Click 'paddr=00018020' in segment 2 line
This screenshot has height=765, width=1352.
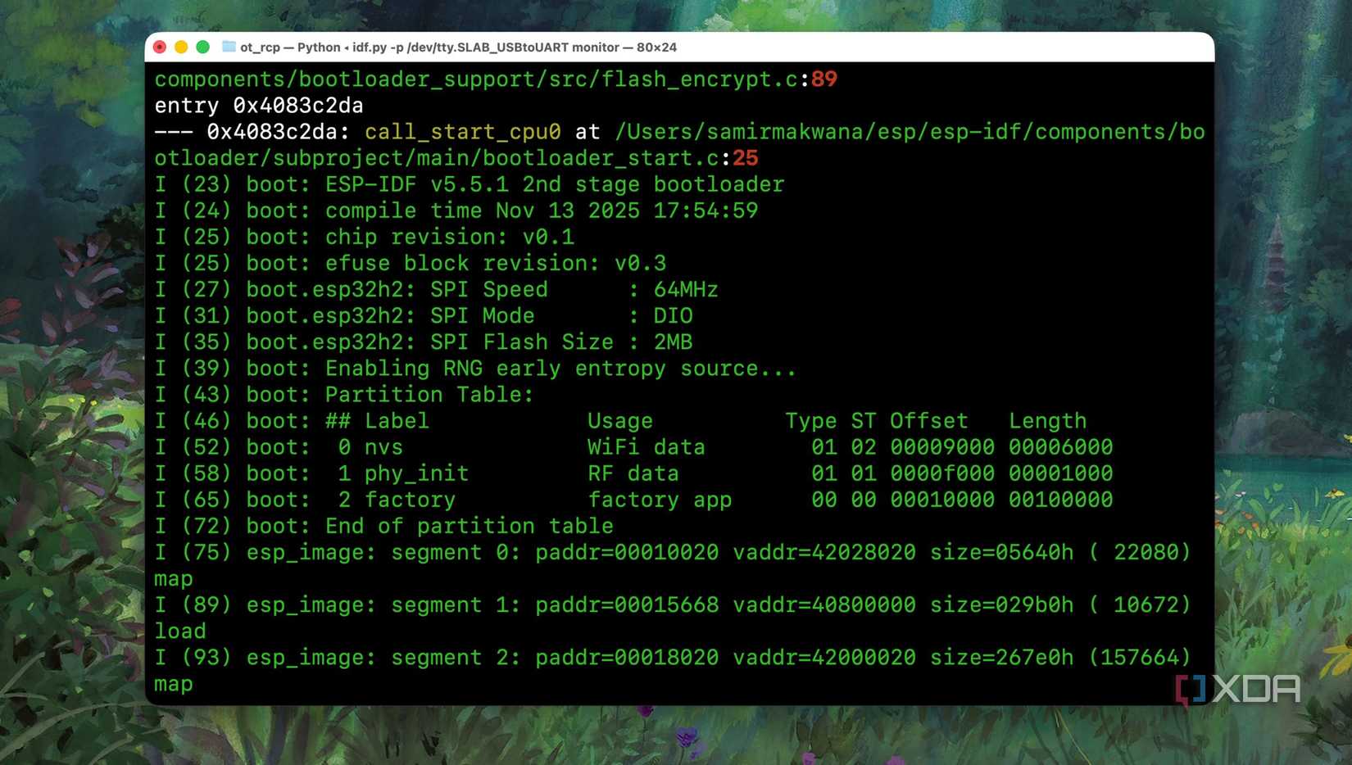point(627,658)
